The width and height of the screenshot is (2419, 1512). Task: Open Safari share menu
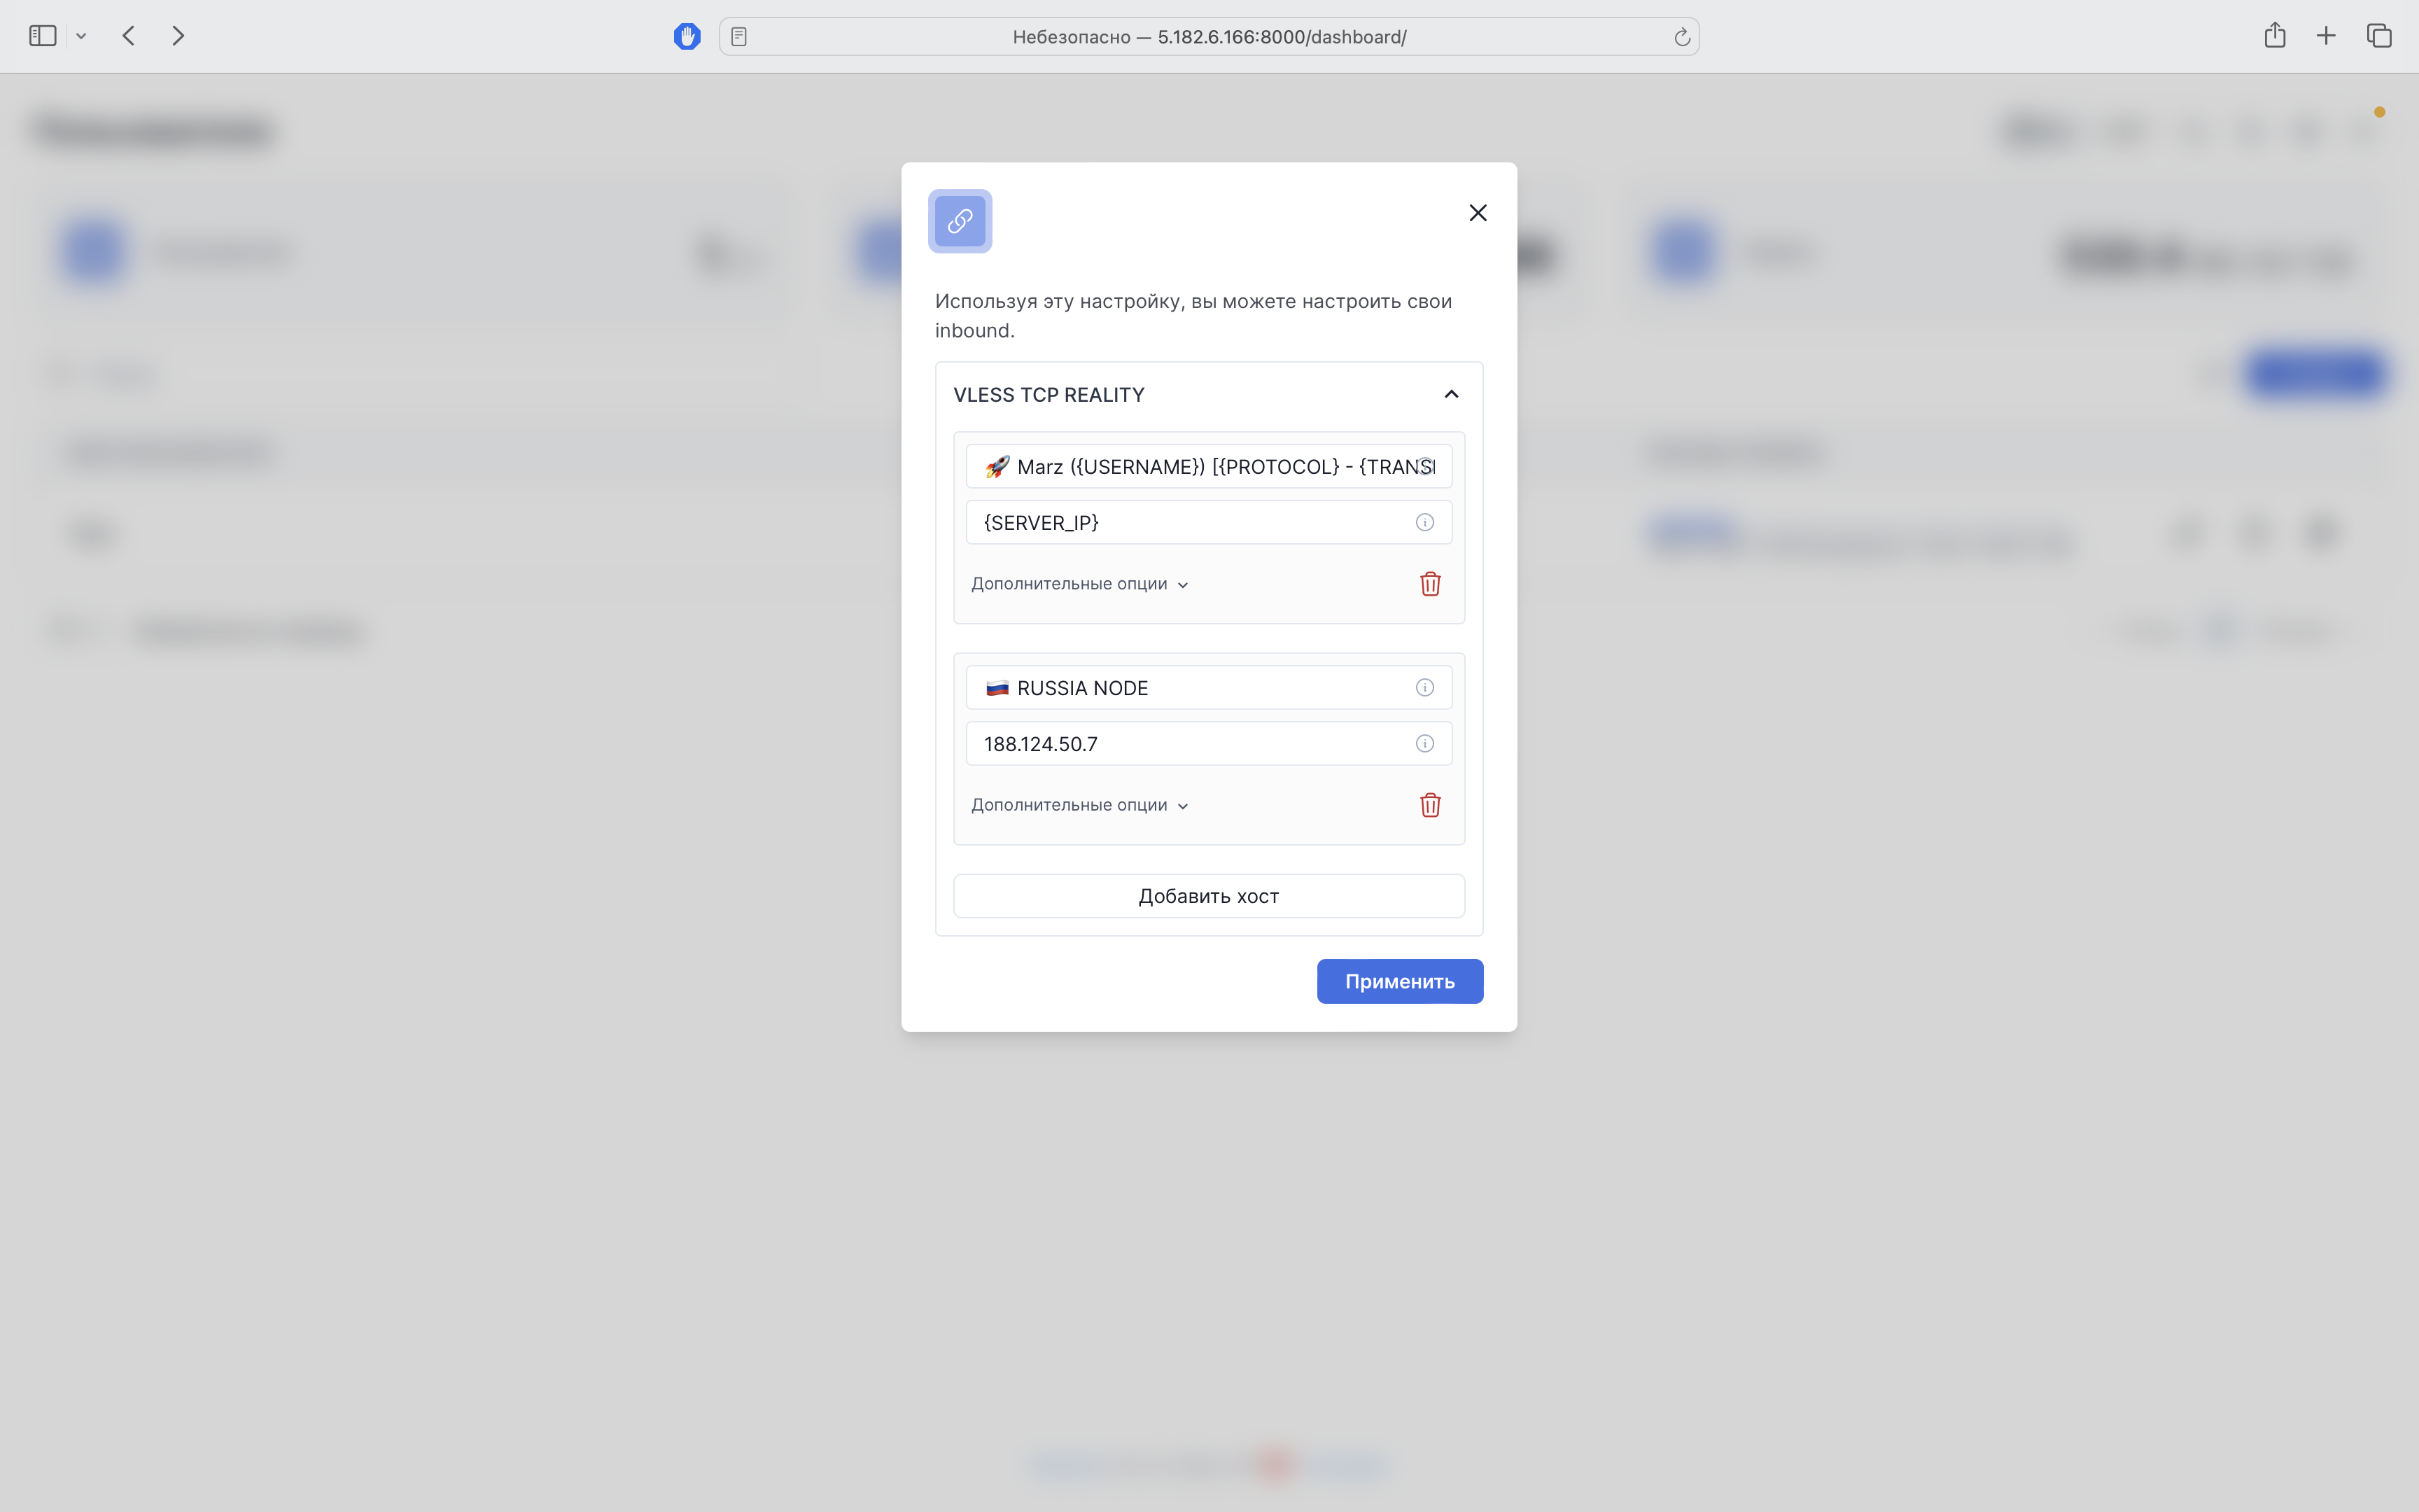coord(2274,36)
